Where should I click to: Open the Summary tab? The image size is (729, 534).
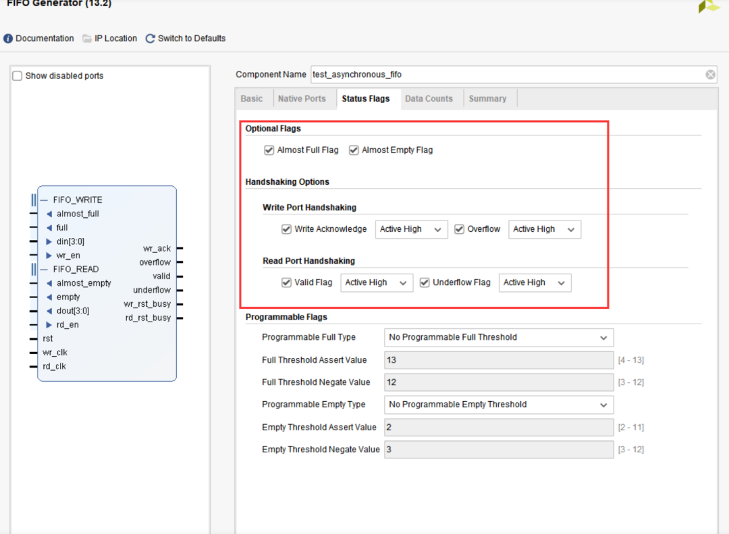(487, 98)
